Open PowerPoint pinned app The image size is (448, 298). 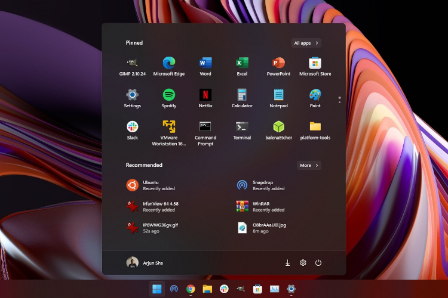click(278, 67)
